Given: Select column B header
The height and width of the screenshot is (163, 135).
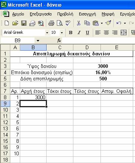Looking at the screenshot, I should tap(33, 47).
